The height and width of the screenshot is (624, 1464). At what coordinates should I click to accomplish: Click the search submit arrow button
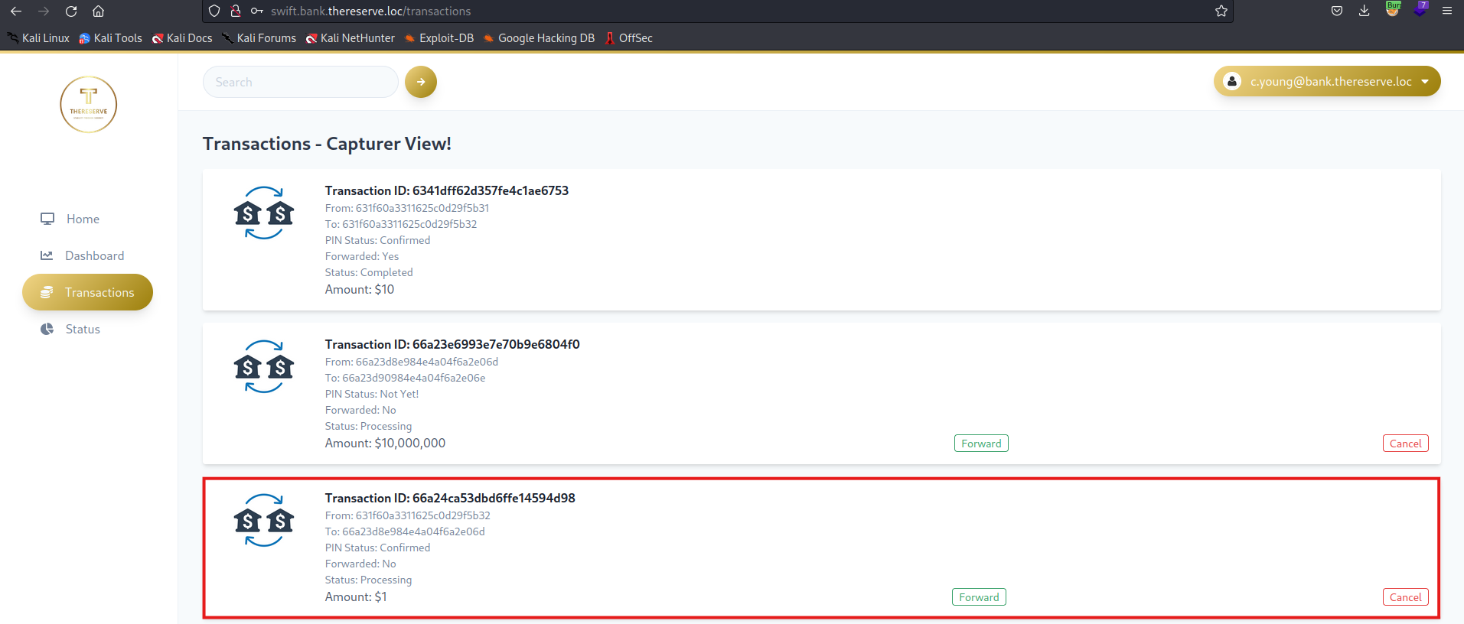pyautogui.click(x=420, y=82)
